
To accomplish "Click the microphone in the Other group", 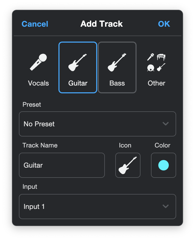I will pyautogui.click(x=150, y=57).
